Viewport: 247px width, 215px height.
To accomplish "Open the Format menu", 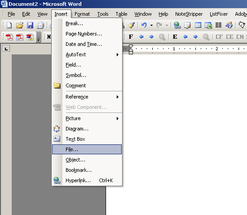I will pyautogui.click(x=82, y=14).
